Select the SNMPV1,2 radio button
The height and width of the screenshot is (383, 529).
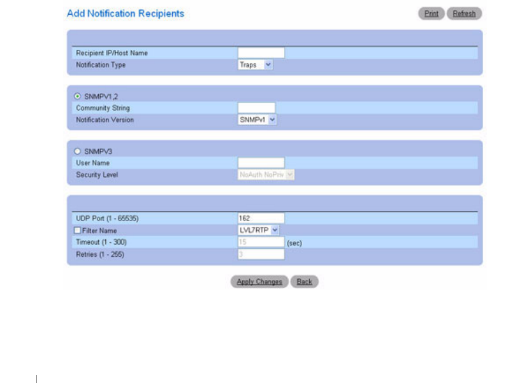click(78, 96)
